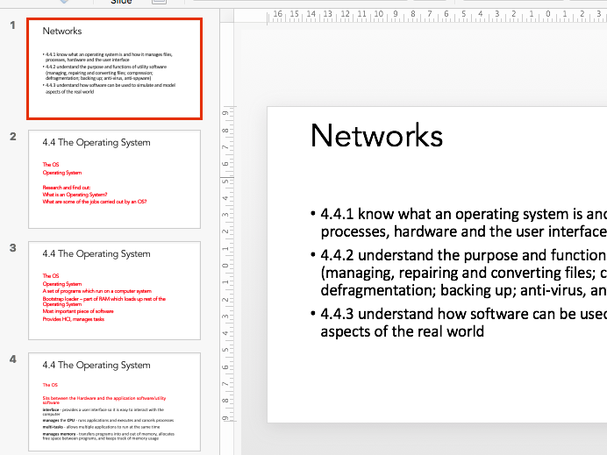Screen dimensions: 607x455
Task: Click the New Slide button label
Action: [x=121, y=3]
